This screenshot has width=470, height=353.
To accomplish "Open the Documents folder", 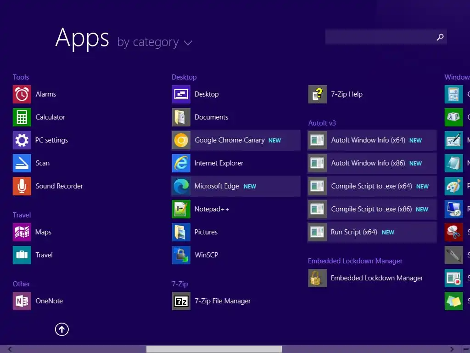I will (x=200, y=117).
